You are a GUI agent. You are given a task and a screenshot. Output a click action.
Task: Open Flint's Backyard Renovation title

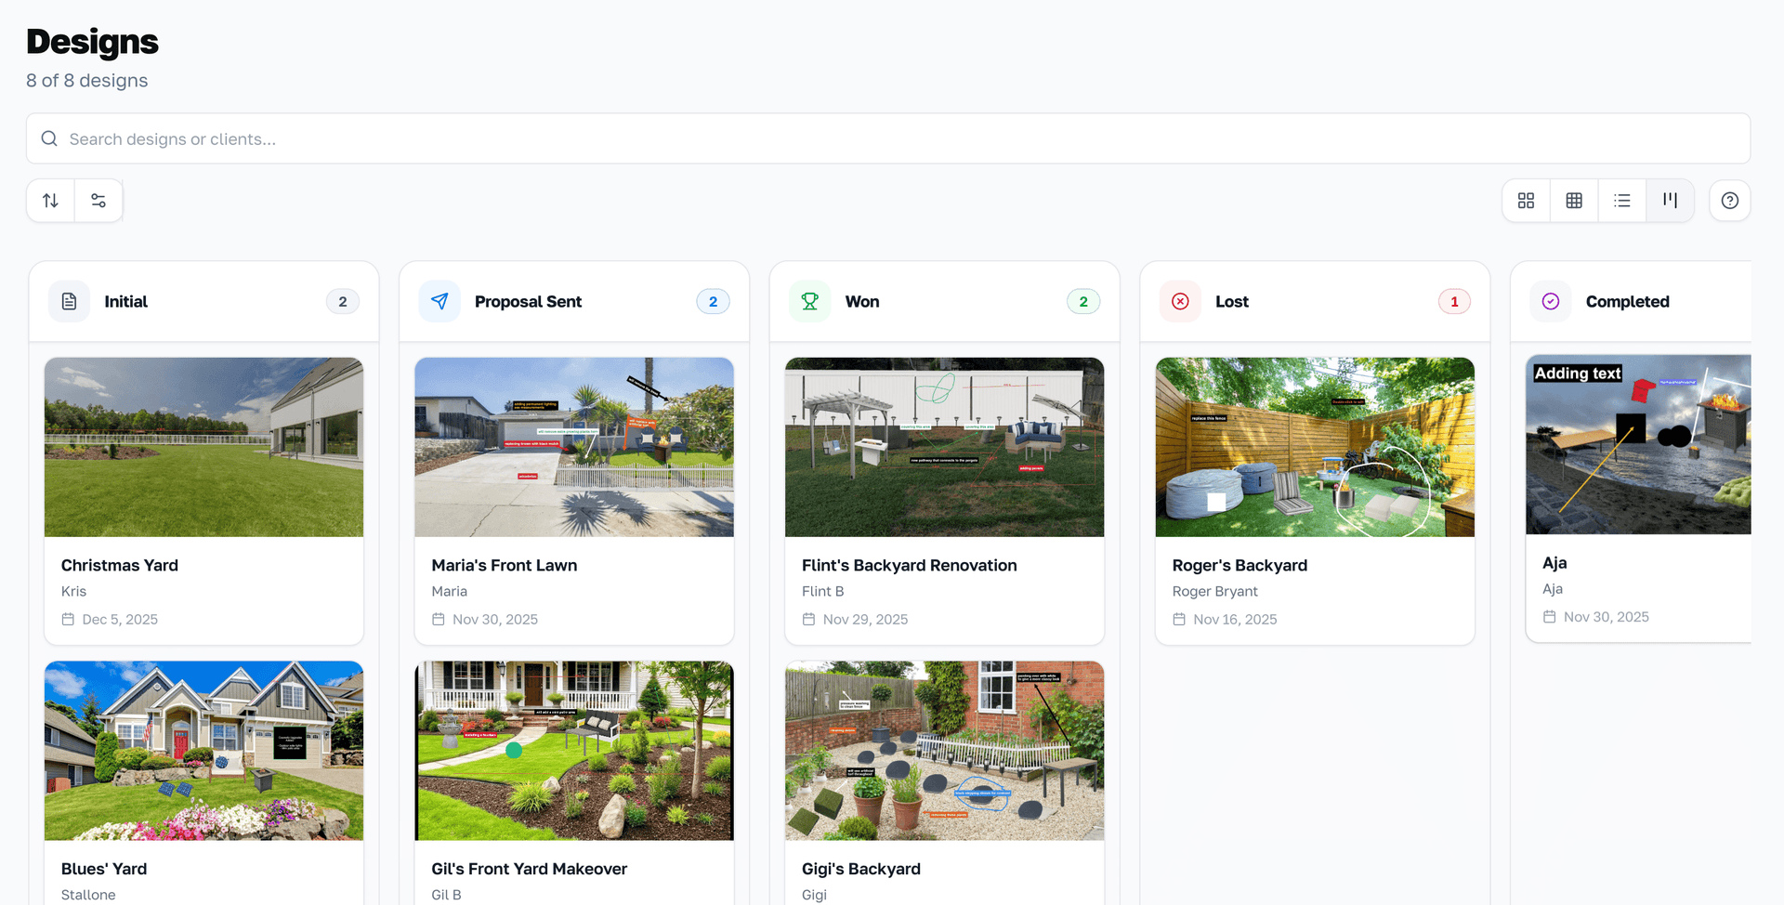click(909, 565)
